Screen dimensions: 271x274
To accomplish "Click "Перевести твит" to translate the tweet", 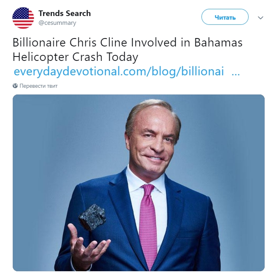I will pos(39,86).
